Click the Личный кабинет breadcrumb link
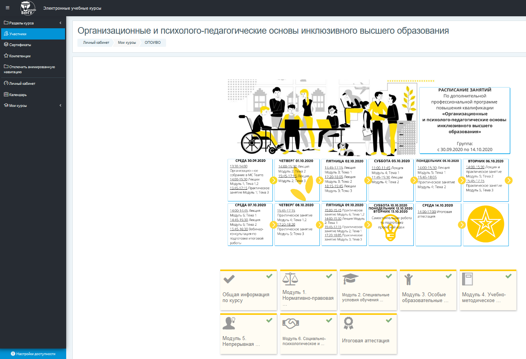Viewport: 526px width, 359px height. (x=96, y=43)
